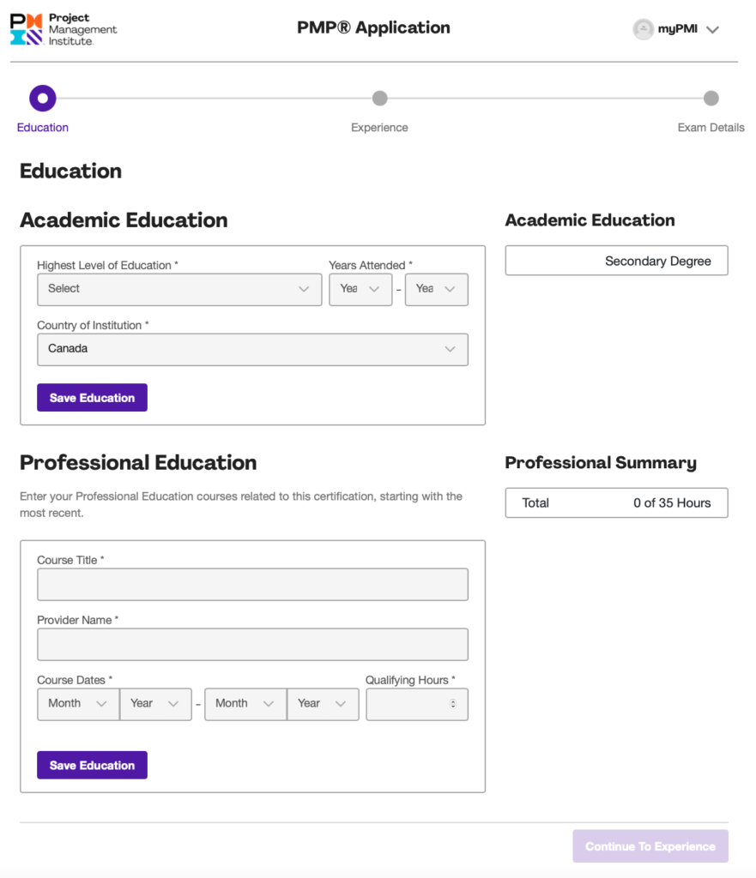Click the Continue To Experience button

point(650,846)
